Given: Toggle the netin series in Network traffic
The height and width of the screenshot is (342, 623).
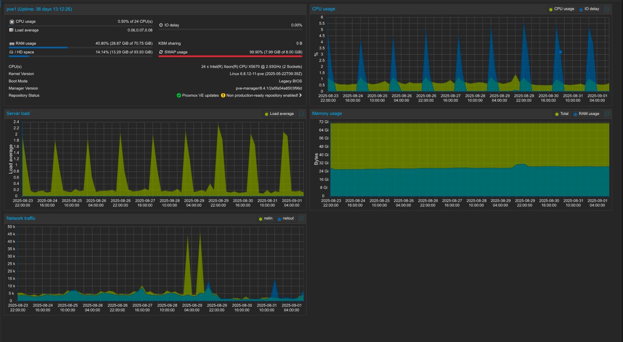Looking at the screenshot, I should (265, 218).
